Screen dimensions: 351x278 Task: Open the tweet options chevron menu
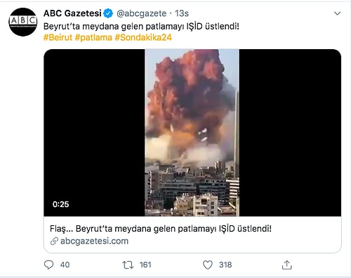coord(337,13)
